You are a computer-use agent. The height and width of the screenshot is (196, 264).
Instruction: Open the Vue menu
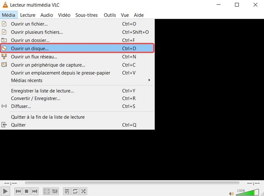(x=125, y=15)
